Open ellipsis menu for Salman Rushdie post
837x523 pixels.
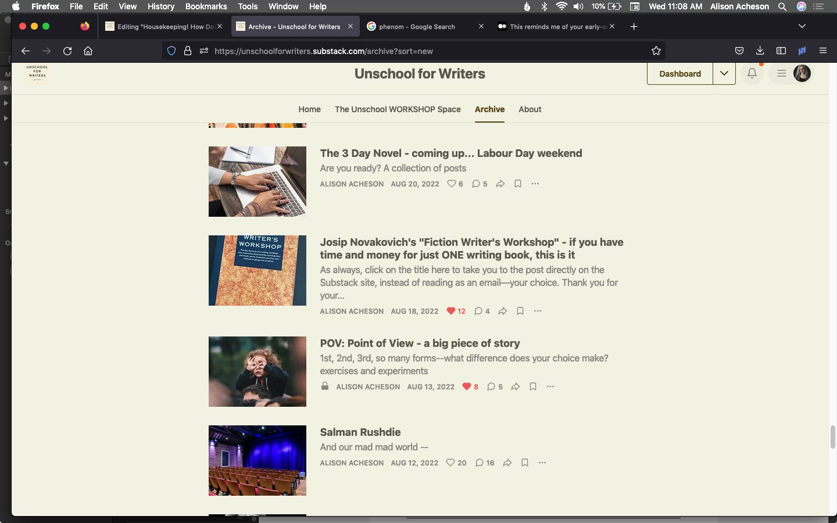click(542, 463)
